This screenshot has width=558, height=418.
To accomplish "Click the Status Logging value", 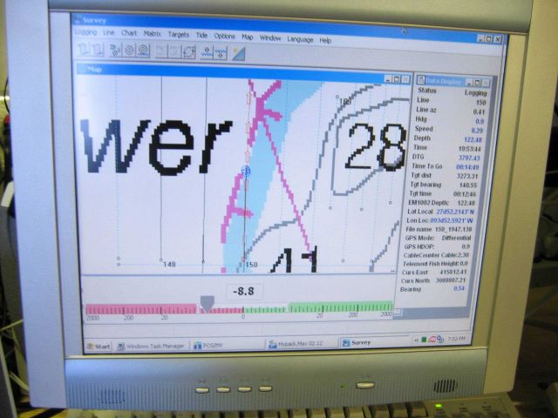I will [475, 93].
